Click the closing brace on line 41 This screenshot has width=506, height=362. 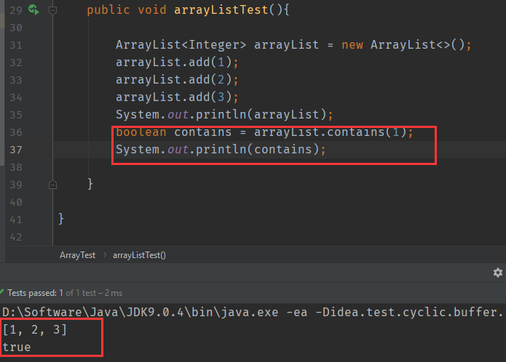61,219
